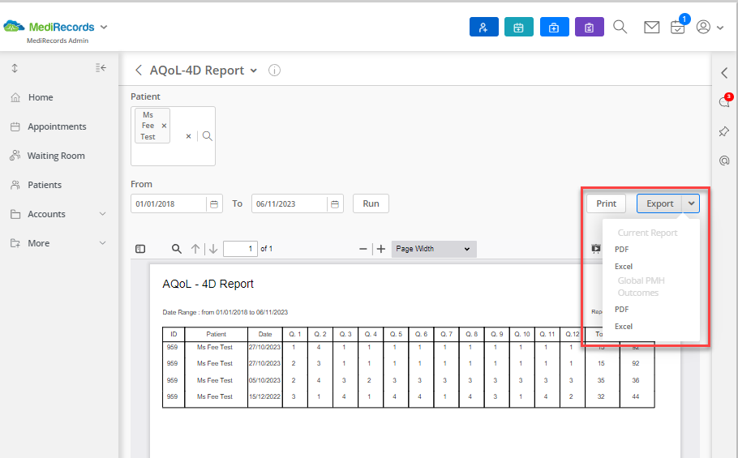Click the Print button
The width and height of the screenshot is (738, 458).
pyautogui.click(x=606, y=203)
